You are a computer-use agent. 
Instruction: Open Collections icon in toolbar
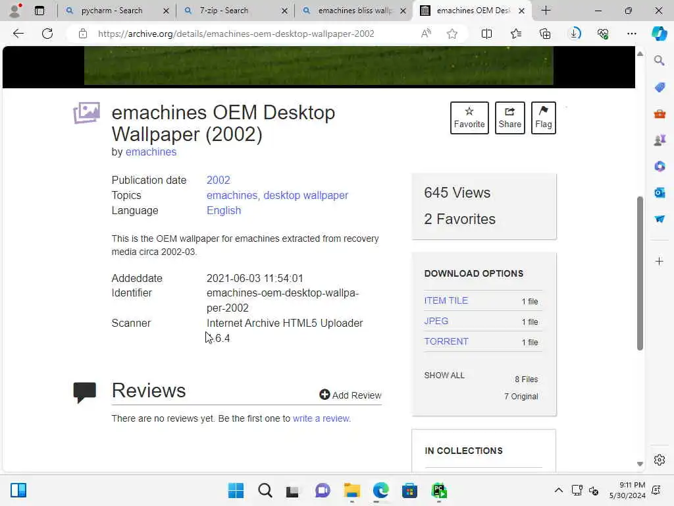pyautogui.click(x=545, y=34)
